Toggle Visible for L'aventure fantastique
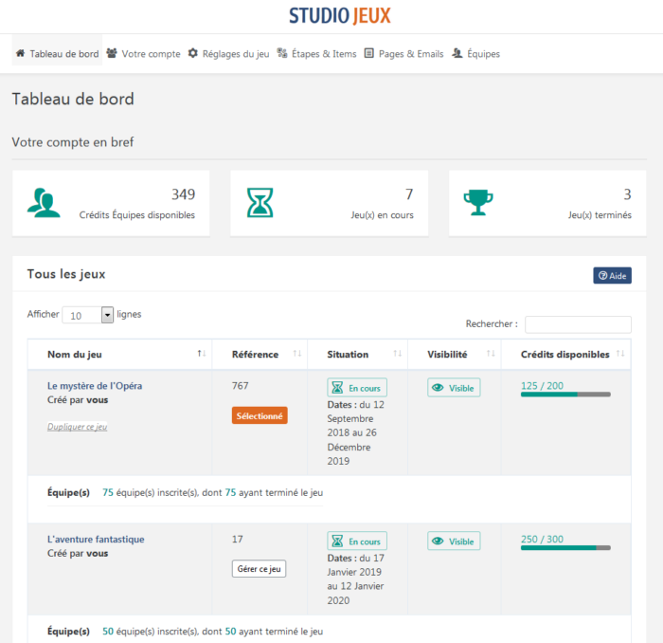The height and width of the screenshot is (643, 663). pos(454,542)
